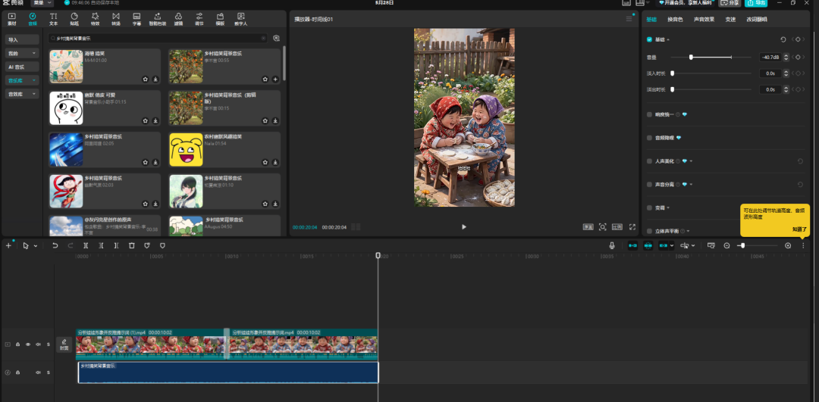Switch to the 声音效果 tab

click(x=704, y=19)
